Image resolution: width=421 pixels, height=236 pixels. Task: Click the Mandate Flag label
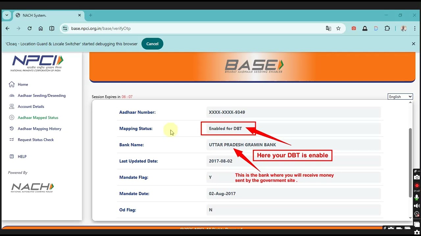134,177
